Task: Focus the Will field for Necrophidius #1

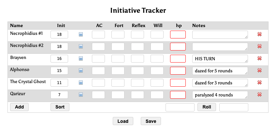Action: pos(157,35)
